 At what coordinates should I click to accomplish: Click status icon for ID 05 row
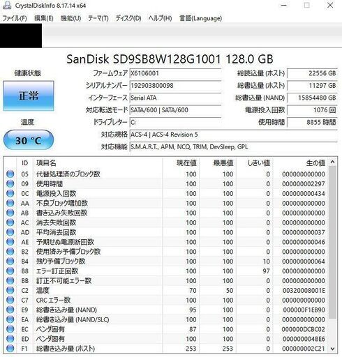[10, 174]
